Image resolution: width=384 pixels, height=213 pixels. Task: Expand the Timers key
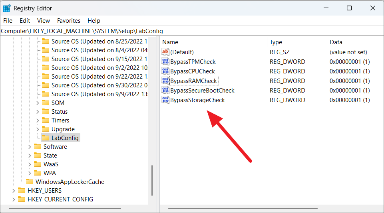point(38,120)
